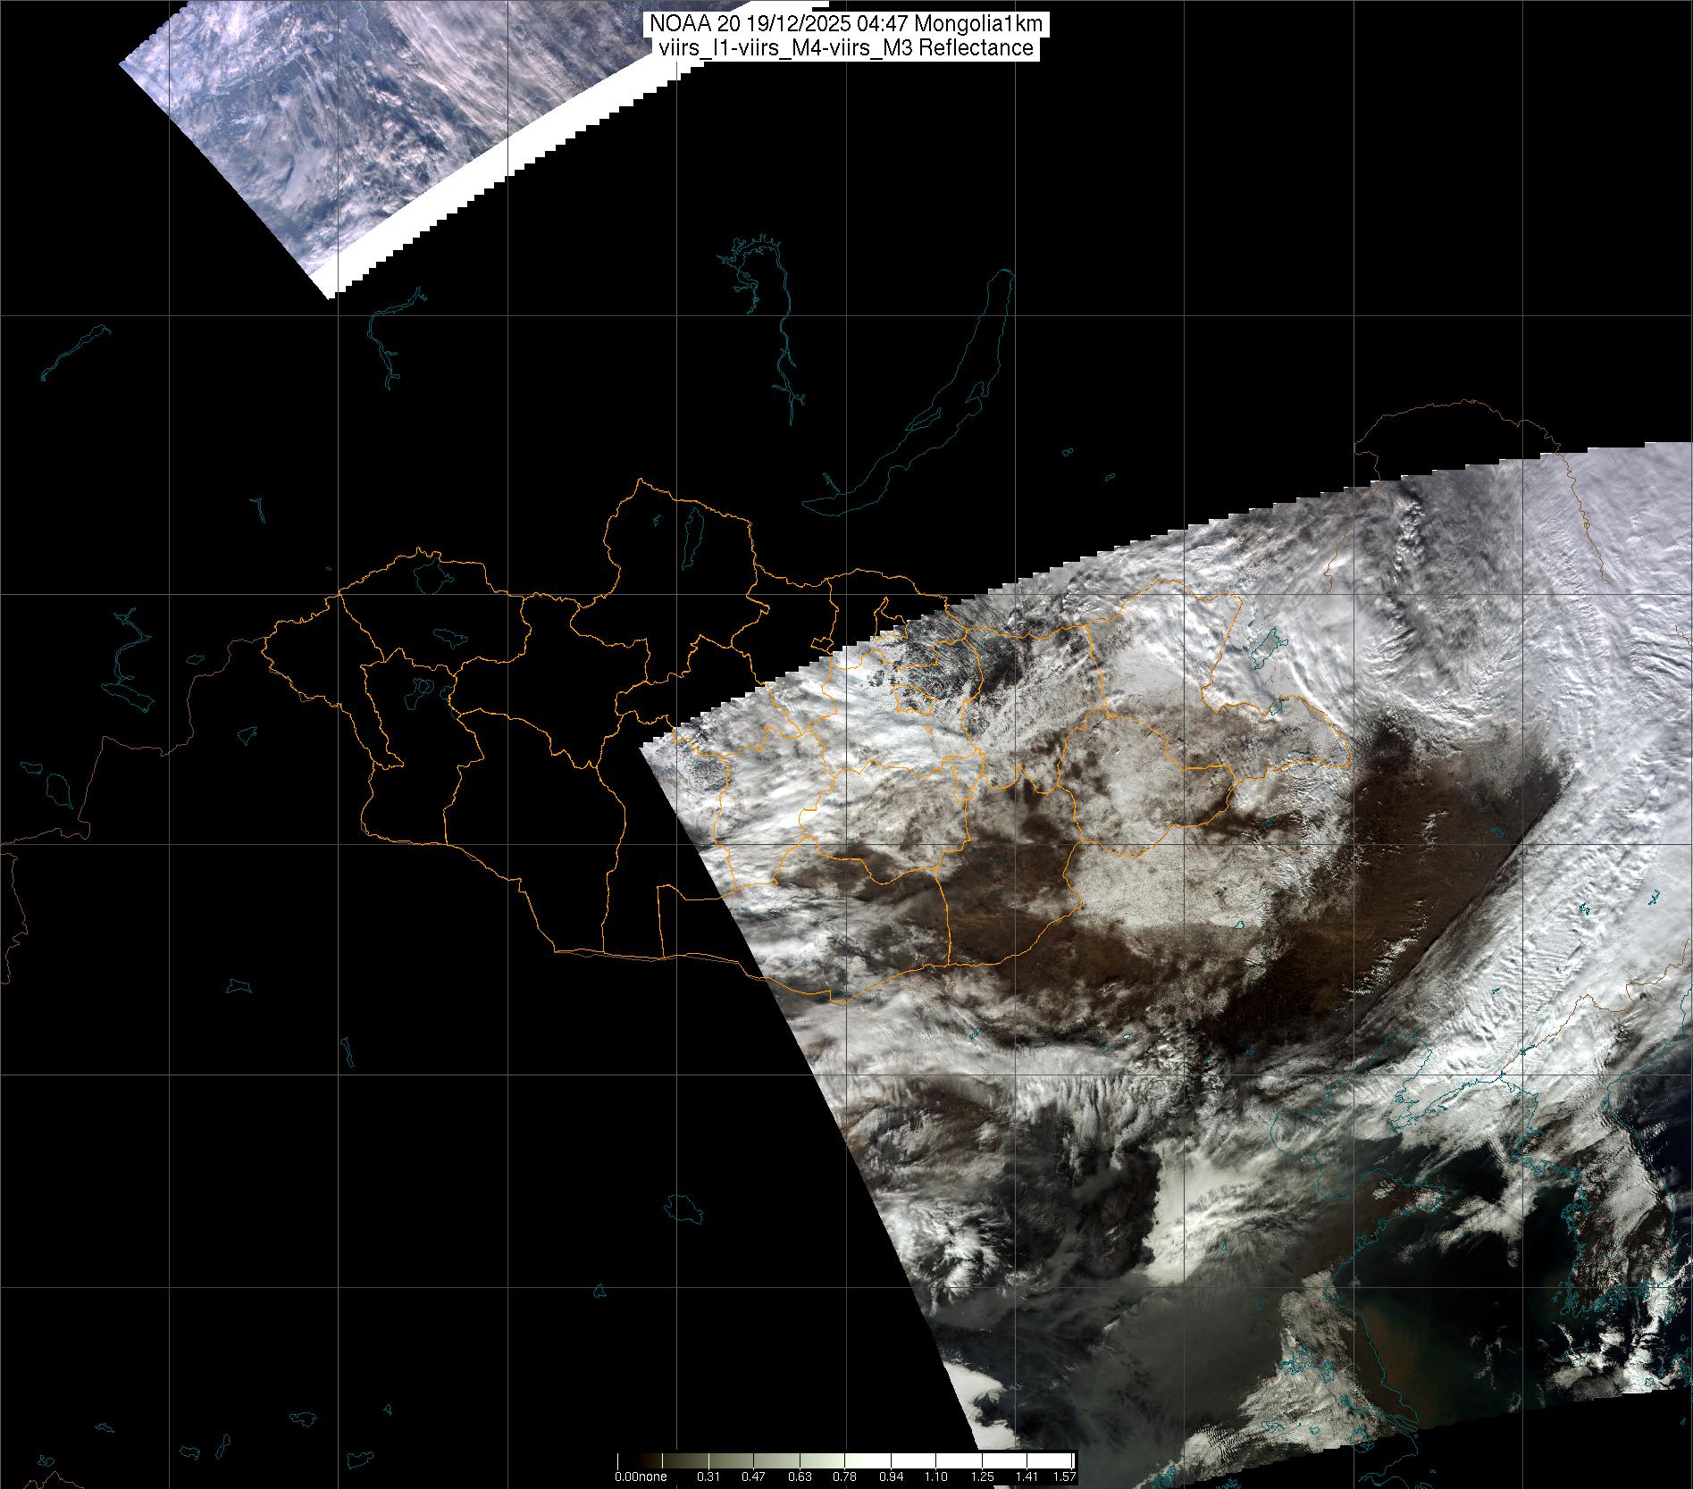
Task: Click the reflectance colorbar gradient strip
Action: pyautogui.click(x=846, y=1461)
